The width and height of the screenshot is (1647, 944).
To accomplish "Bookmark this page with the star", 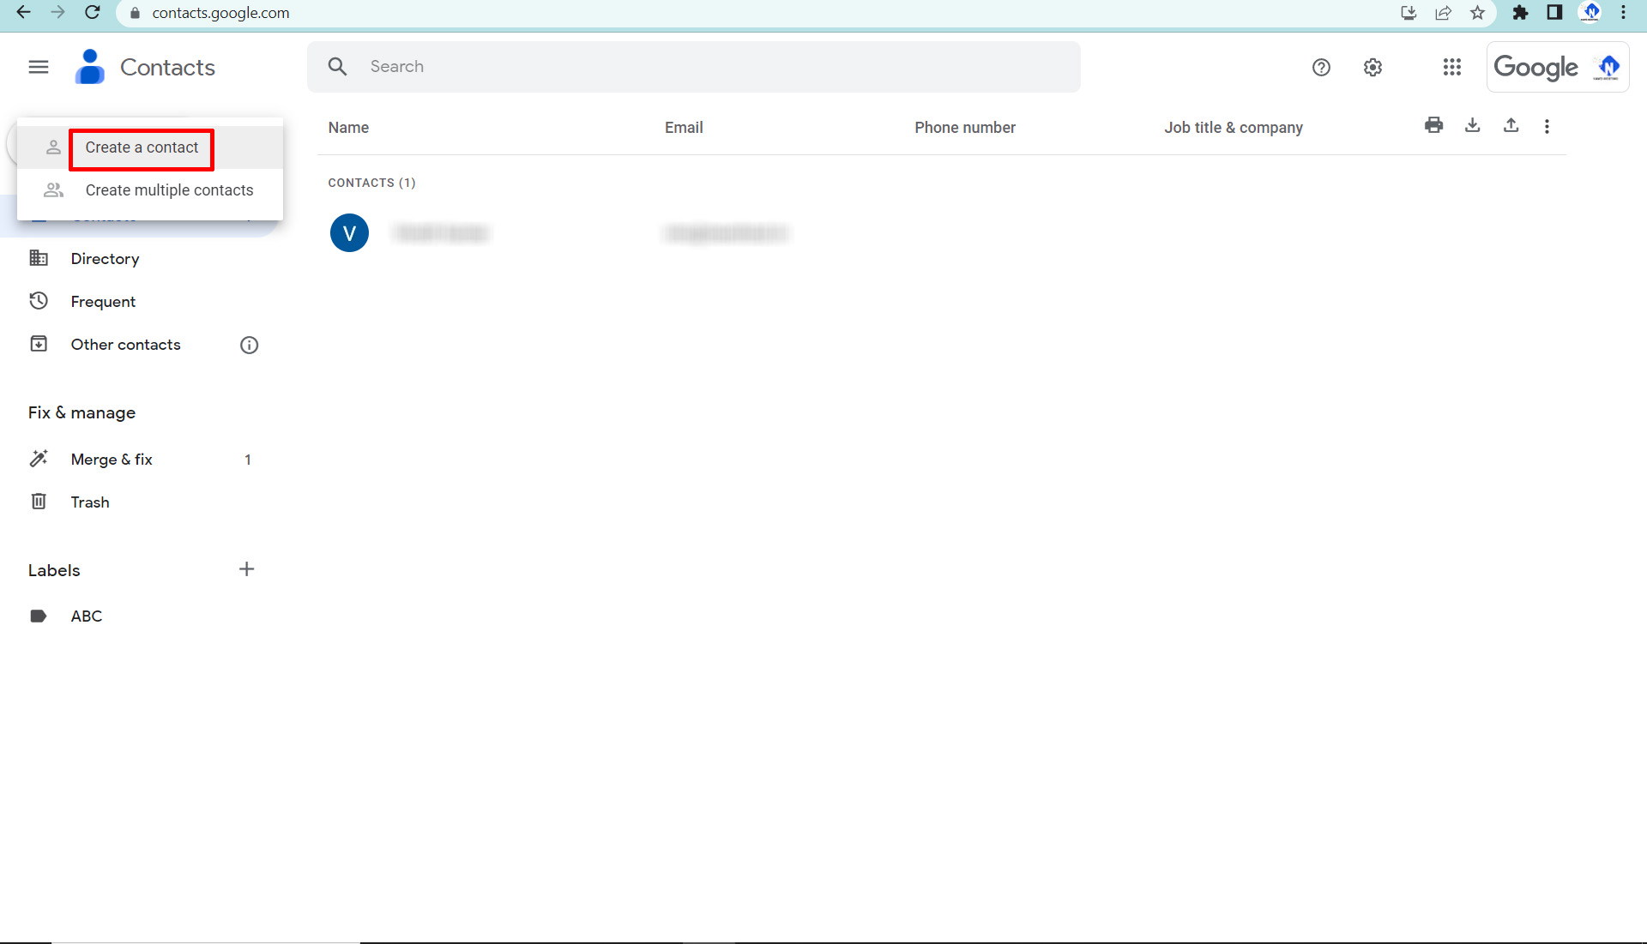I will 1477,13.
